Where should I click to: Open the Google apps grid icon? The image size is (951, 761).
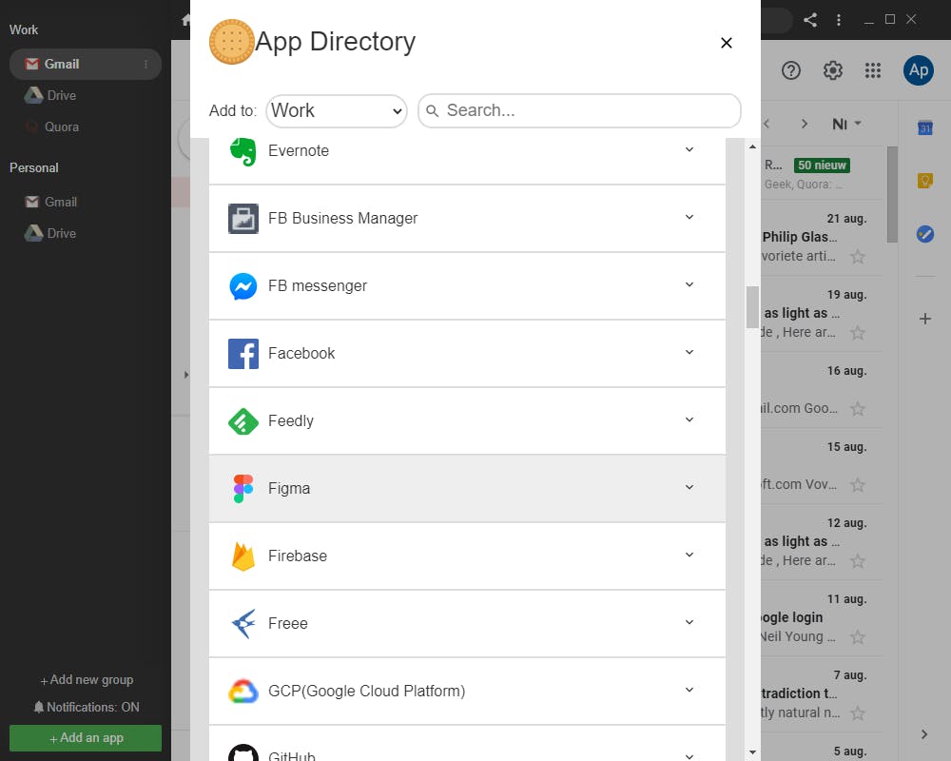click(x=873, y=70)
